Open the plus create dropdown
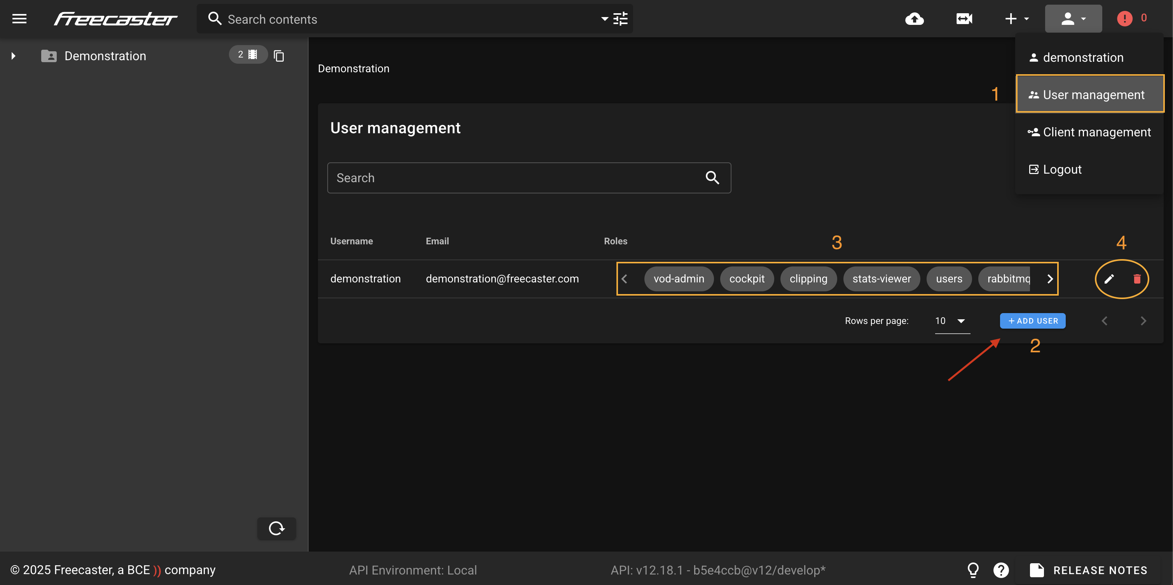Image resolution: width=1173 pixels, height=585 pixels. [1017, 19]
